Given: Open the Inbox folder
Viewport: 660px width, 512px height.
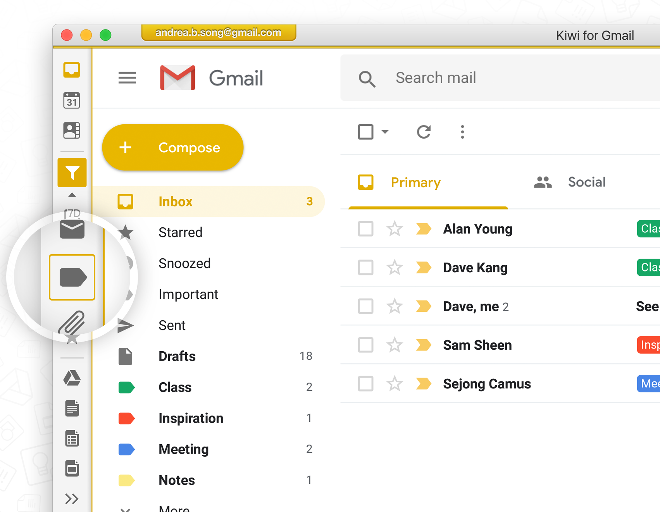Looking at the screenshot, I should [x=209, y=201].
